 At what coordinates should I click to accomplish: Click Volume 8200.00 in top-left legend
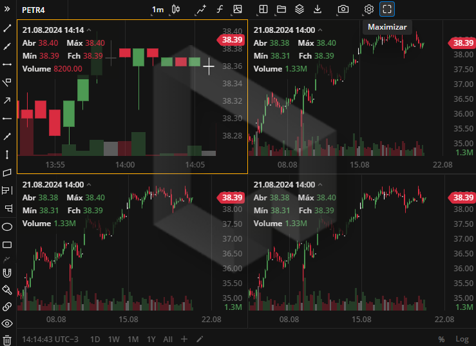coord(52,69)
